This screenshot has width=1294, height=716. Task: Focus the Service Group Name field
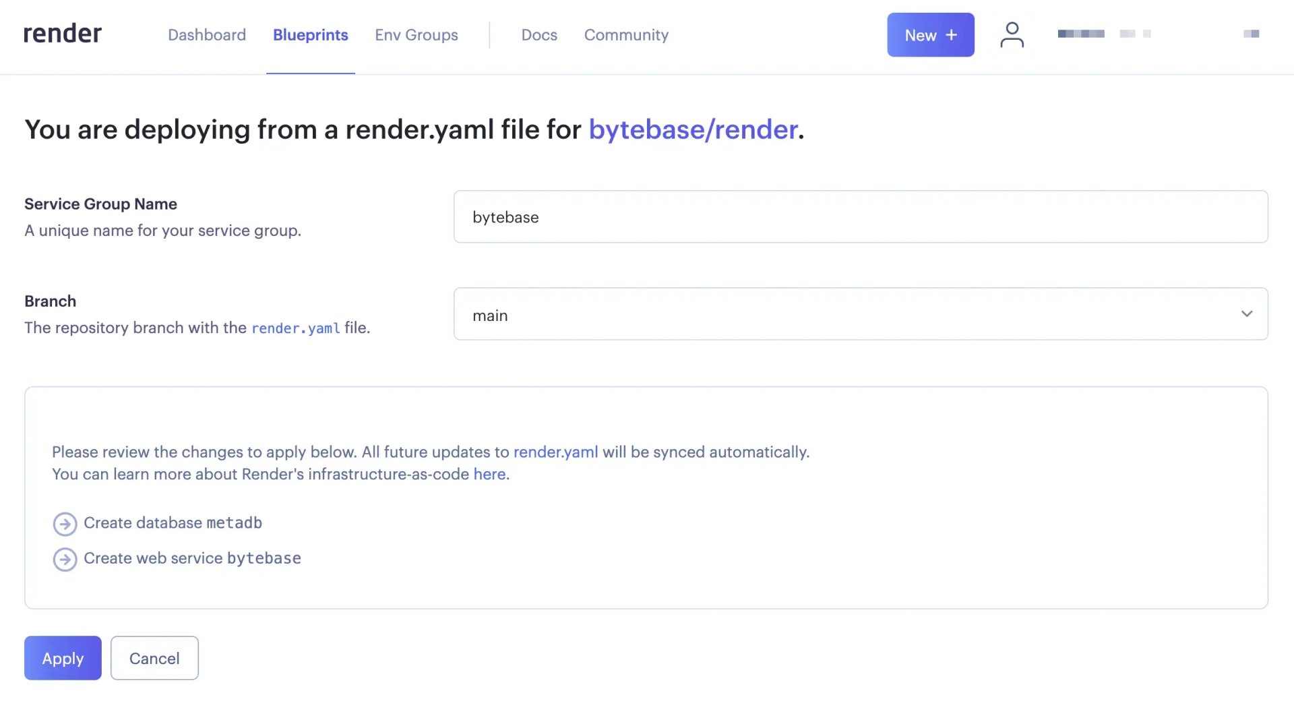861,217
